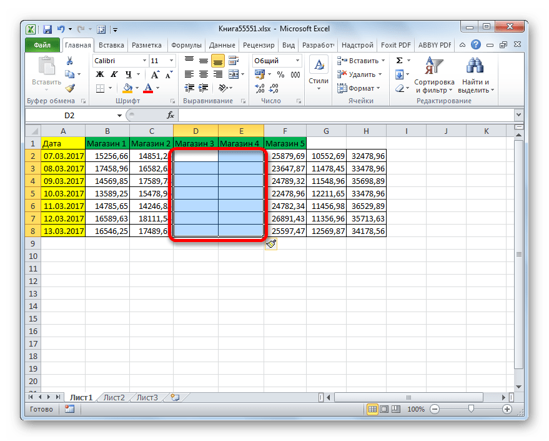549x441 pixels.
Task: Select cell with Магазин 1 header
Action: [x=107, y=143]
